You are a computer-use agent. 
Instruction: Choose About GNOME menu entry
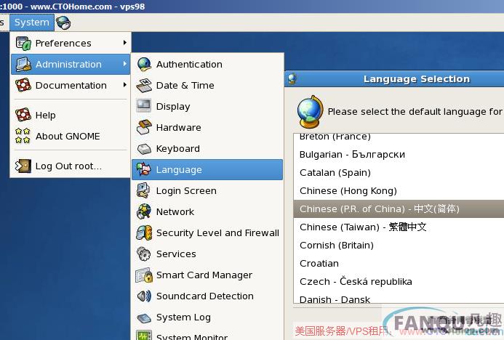(71, 136)
